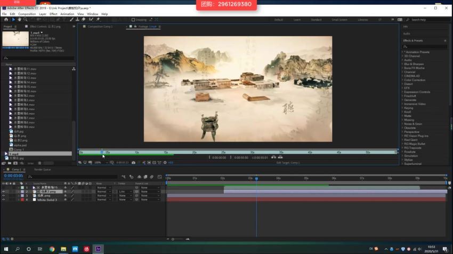Expand the 1.mp4 item in the Project panel
The image size is (453, 254).
point(6,154)
